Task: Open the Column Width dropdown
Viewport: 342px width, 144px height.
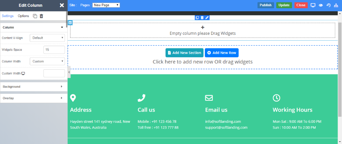Action: click(x=47, y=61)
